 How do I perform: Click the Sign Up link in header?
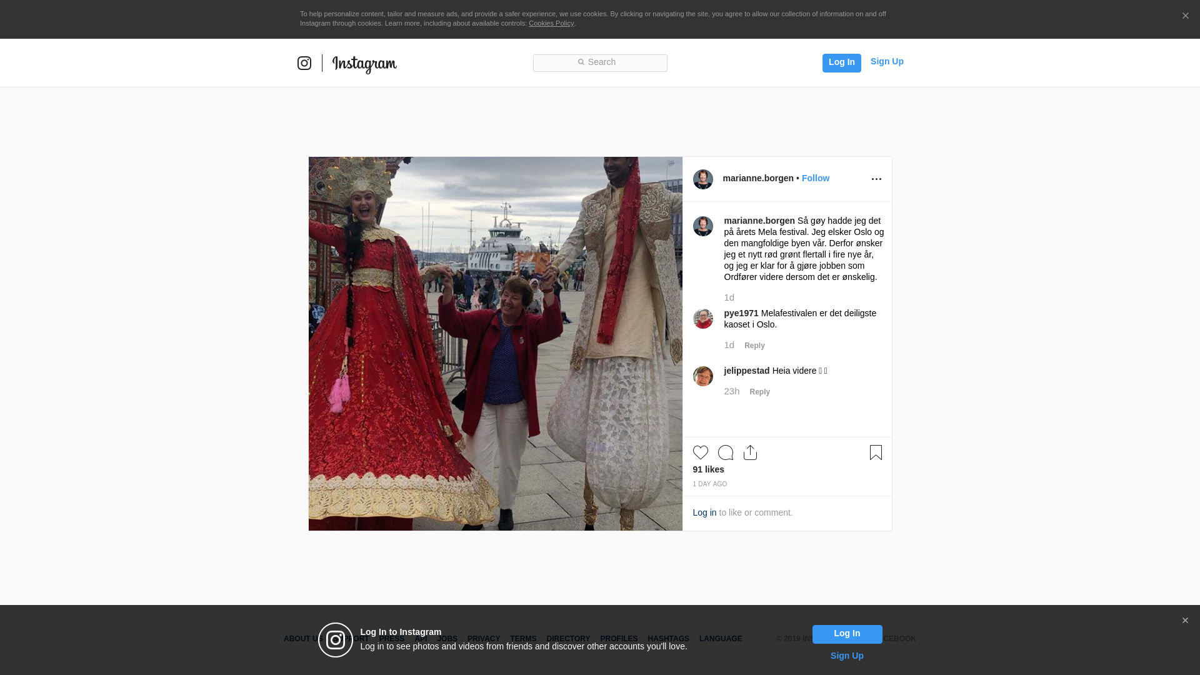point(887,61)
